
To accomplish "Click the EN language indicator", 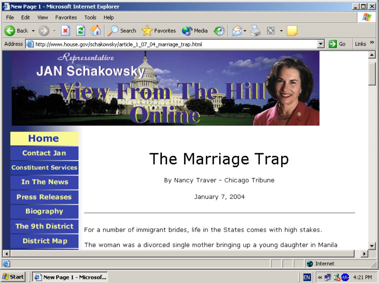I will click(x=306, y=277).
